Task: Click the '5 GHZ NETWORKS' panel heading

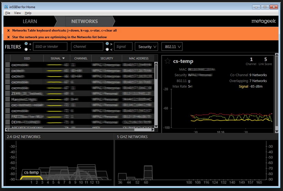Action: 132,137
